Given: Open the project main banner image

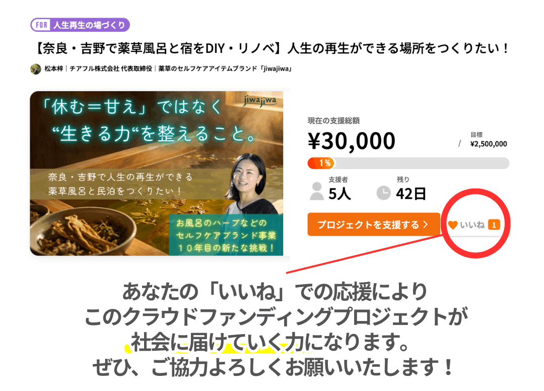Looking at the screenshot, I should [x=157, y=173].
